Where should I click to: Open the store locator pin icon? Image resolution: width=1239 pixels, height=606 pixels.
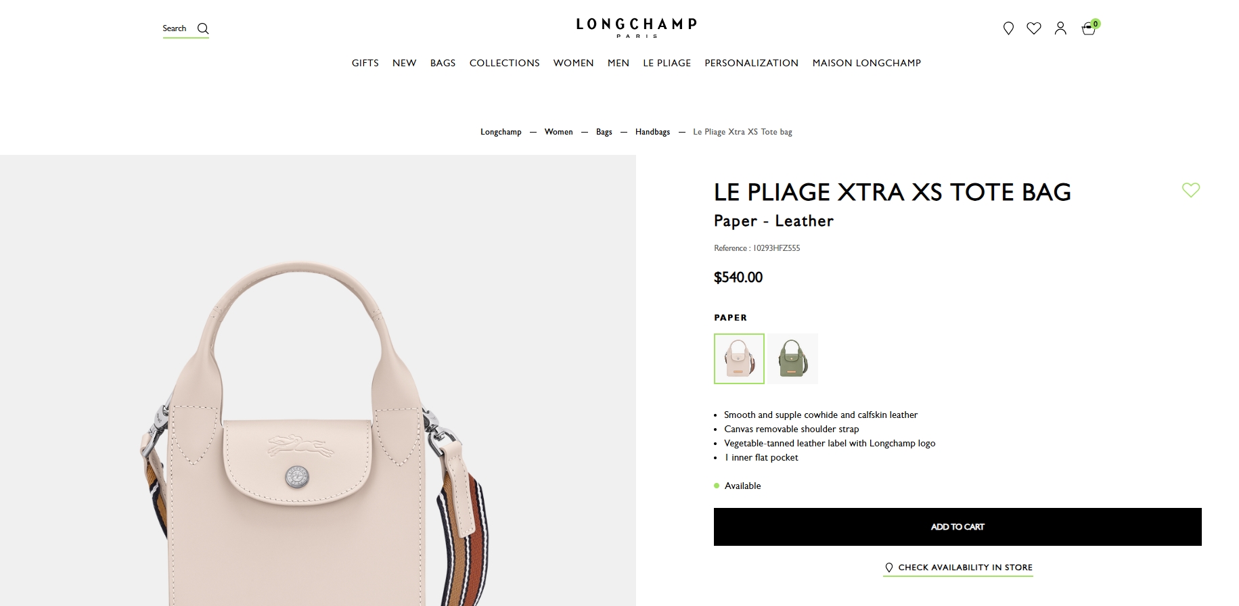tap(1008, 28)
